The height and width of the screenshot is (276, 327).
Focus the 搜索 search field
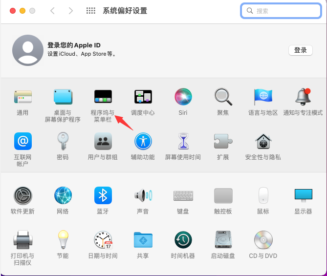point(281,11)
